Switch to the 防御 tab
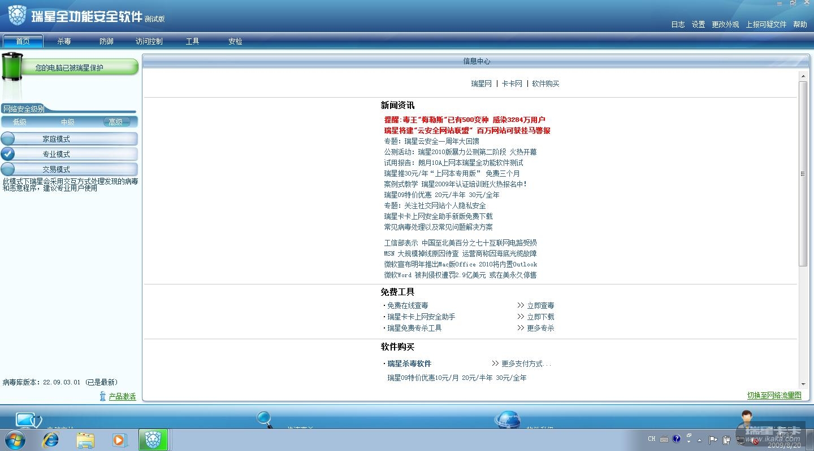Viewport: 814px width, 451px height. (x=106, y=41)
